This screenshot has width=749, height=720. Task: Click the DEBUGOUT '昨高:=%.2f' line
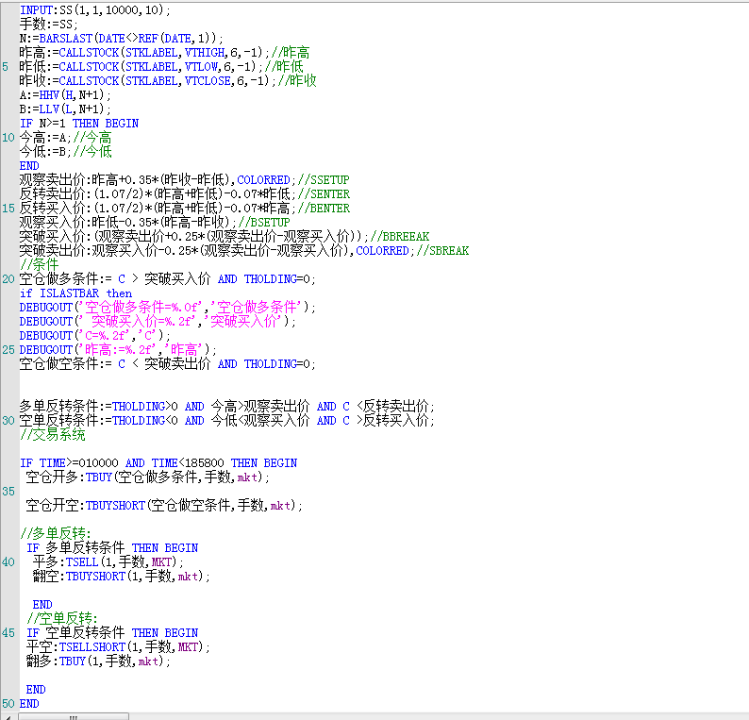(x=118, y=350)
